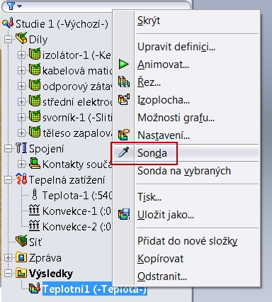The width and height of the screenshot is (272, 302).
Task: Click the Uložit jako save icon
Action: click(x=124, y=215)
